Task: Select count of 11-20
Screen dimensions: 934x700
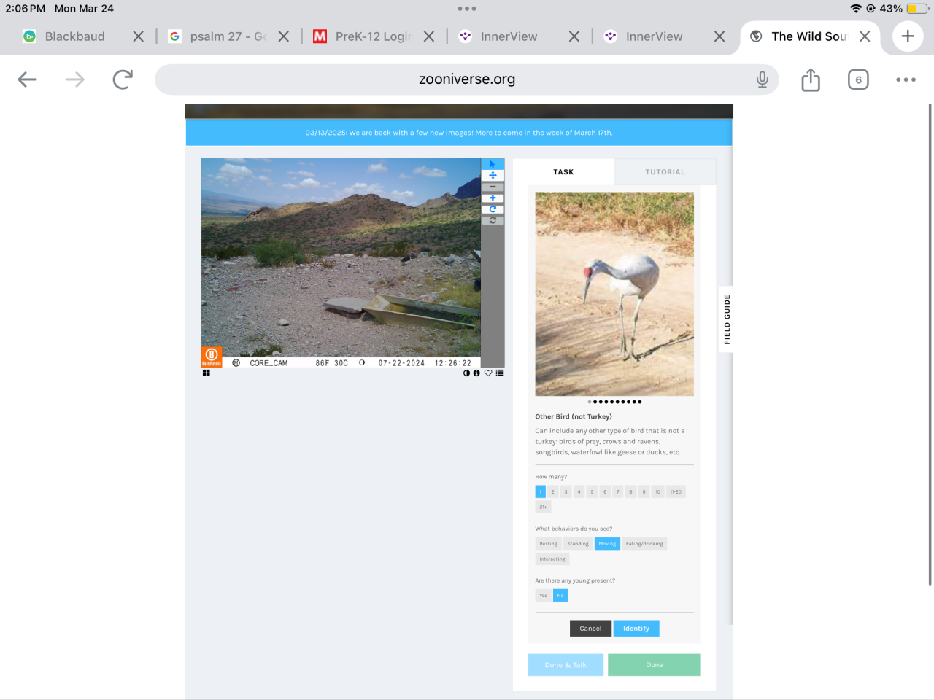Action: (676, 491)
